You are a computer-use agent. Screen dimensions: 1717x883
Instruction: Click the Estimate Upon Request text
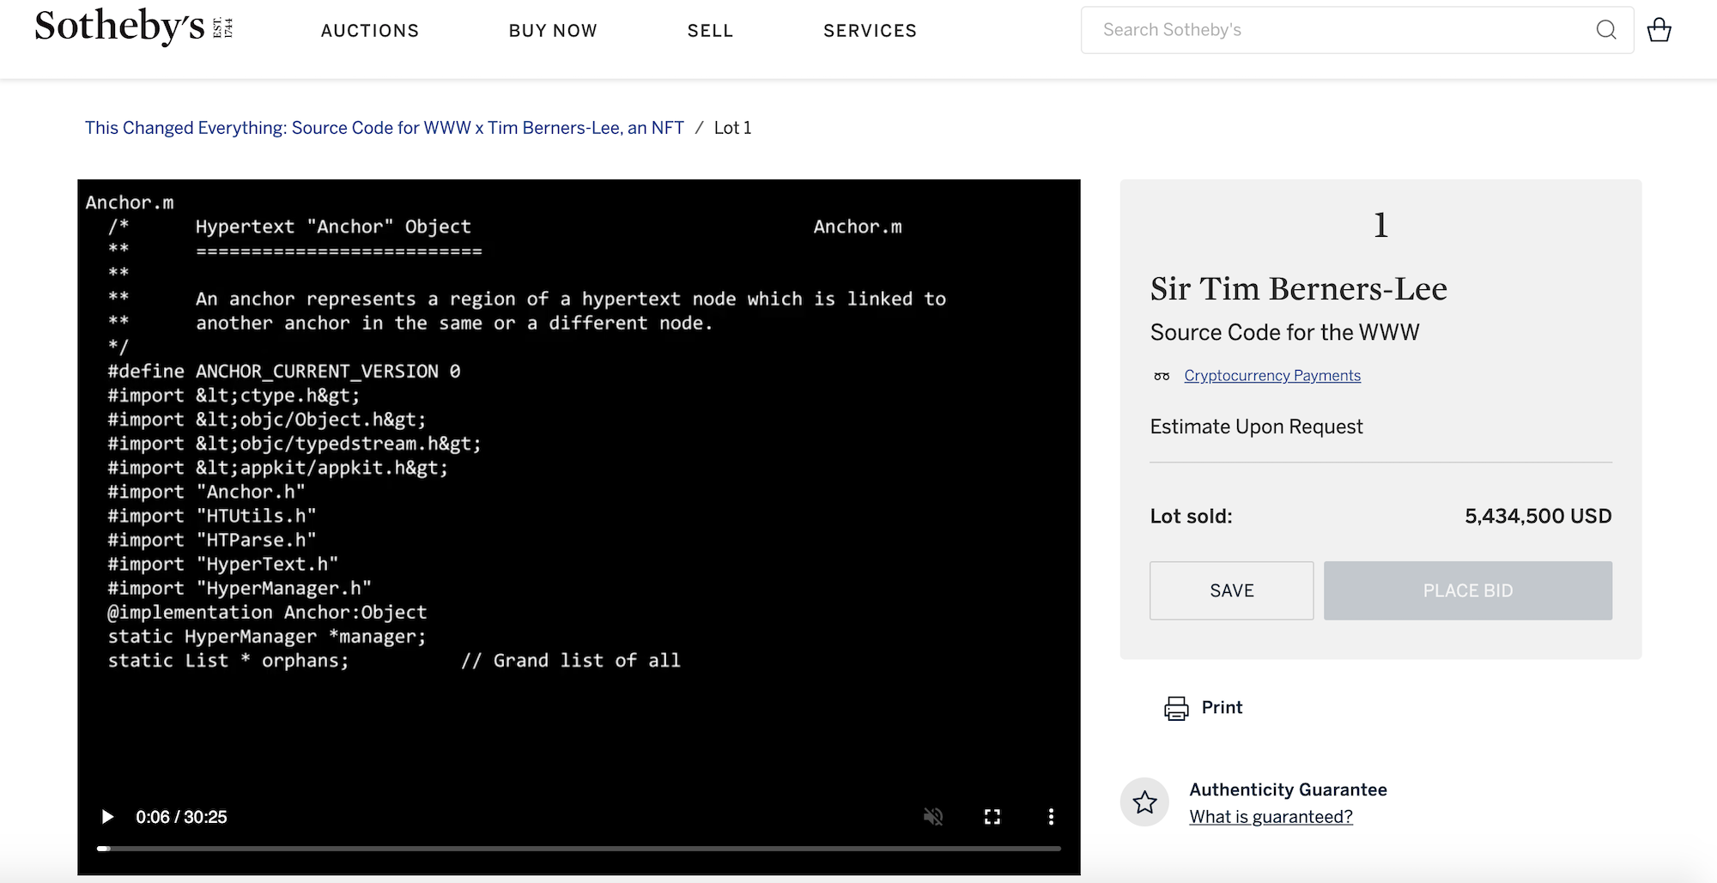click(x=1257, y=426)
